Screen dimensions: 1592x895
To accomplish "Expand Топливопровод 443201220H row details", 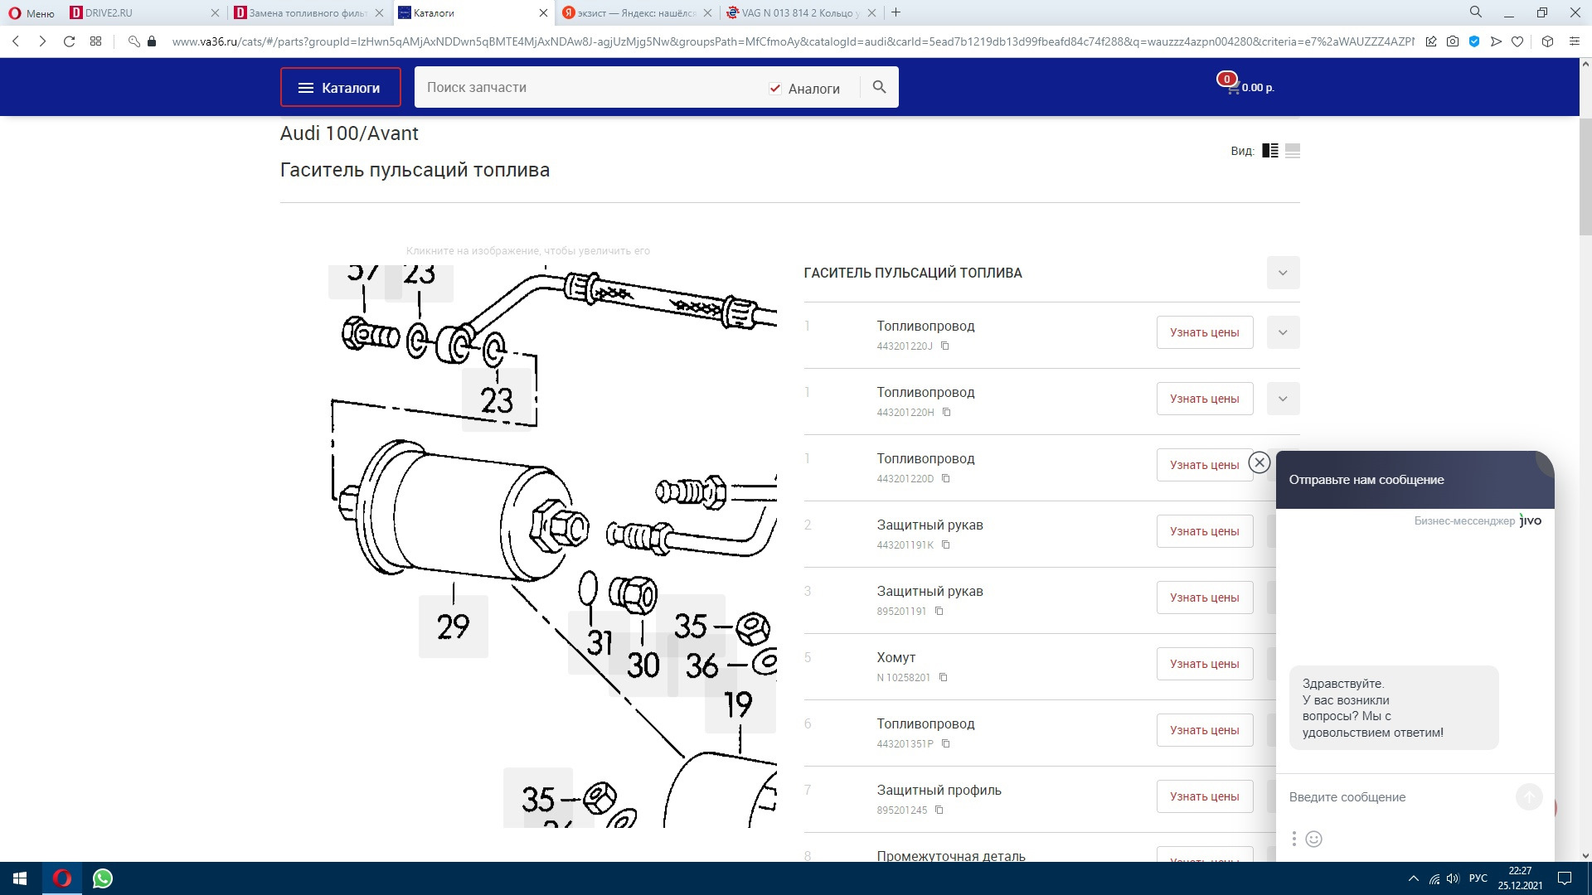I will pyautogui.click(x=1282, y=399).
